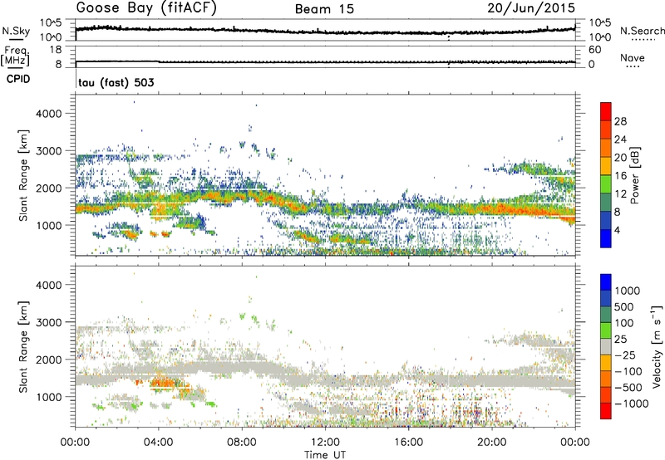Screen dimensions: 665x460
Task: Click the velocity panel 'Slant Range [km]' label
Action: click(x=23, y=346)
